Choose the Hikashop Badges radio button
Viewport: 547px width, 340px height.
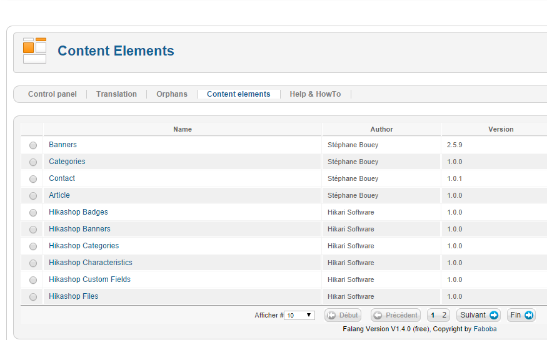[x=33, y=213]
